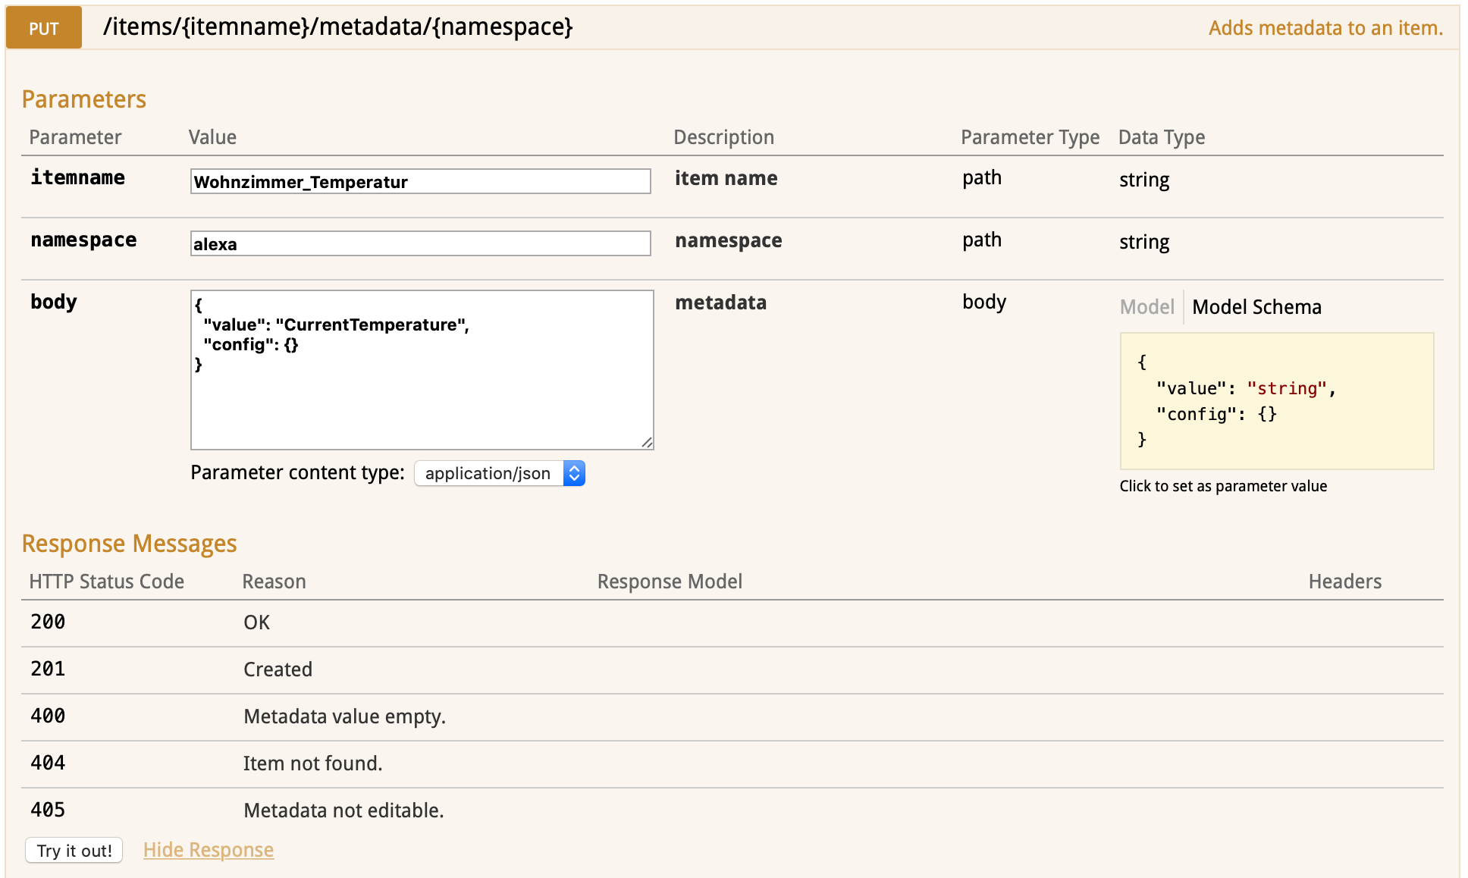
Task: Click the 'Adds metadata to an item.' summary
Action: coord(1325,28)
